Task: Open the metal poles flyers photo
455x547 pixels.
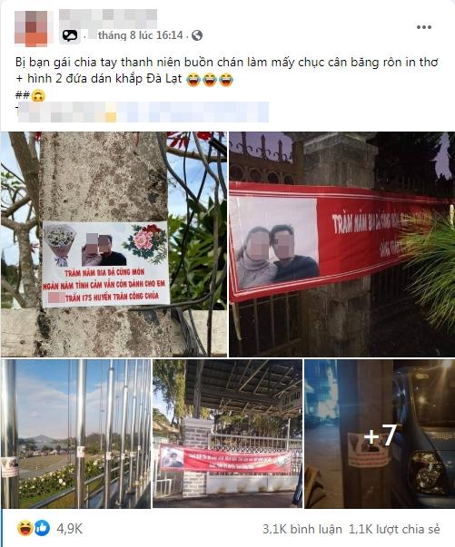Action: 75,434
